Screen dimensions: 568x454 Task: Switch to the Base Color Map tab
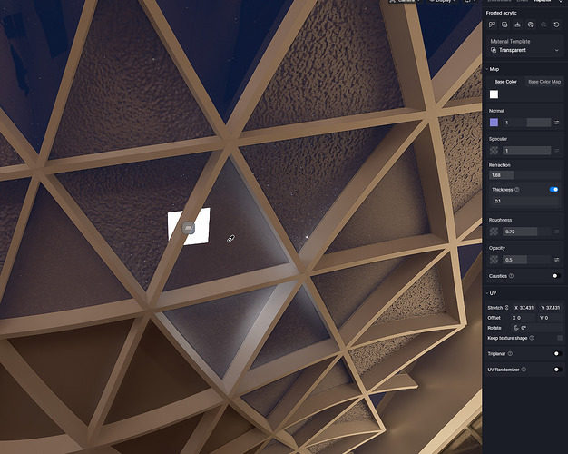pyautogui.click(x=544, y=82)
